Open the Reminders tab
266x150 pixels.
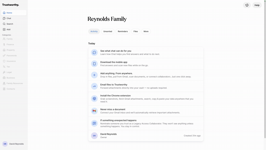(x=123, y=31)
